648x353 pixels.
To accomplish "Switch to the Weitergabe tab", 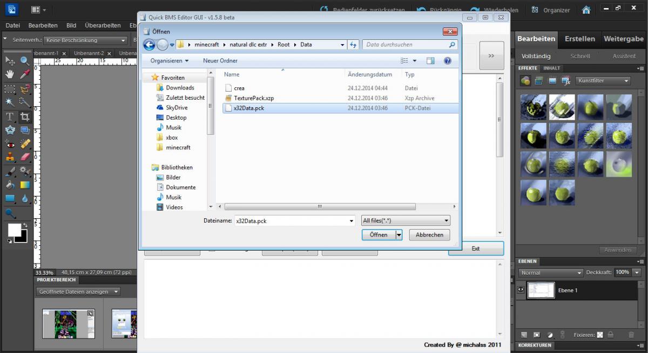I will (624, 39).
